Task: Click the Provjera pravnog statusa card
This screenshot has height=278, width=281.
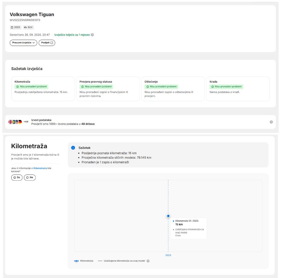Action: click(x=108, y=89)
